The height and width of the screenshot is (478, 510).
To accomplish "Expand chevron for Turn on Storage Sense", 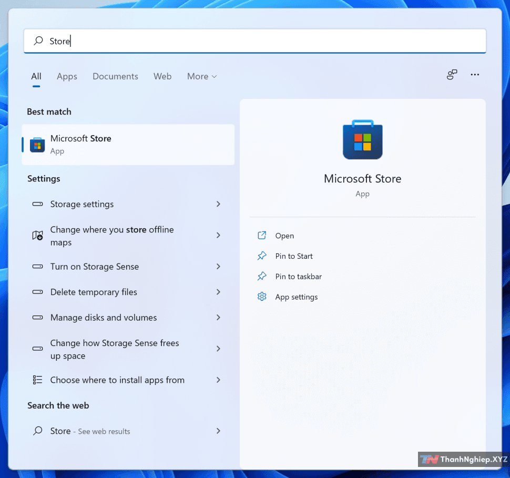I will tap(218, 267).
